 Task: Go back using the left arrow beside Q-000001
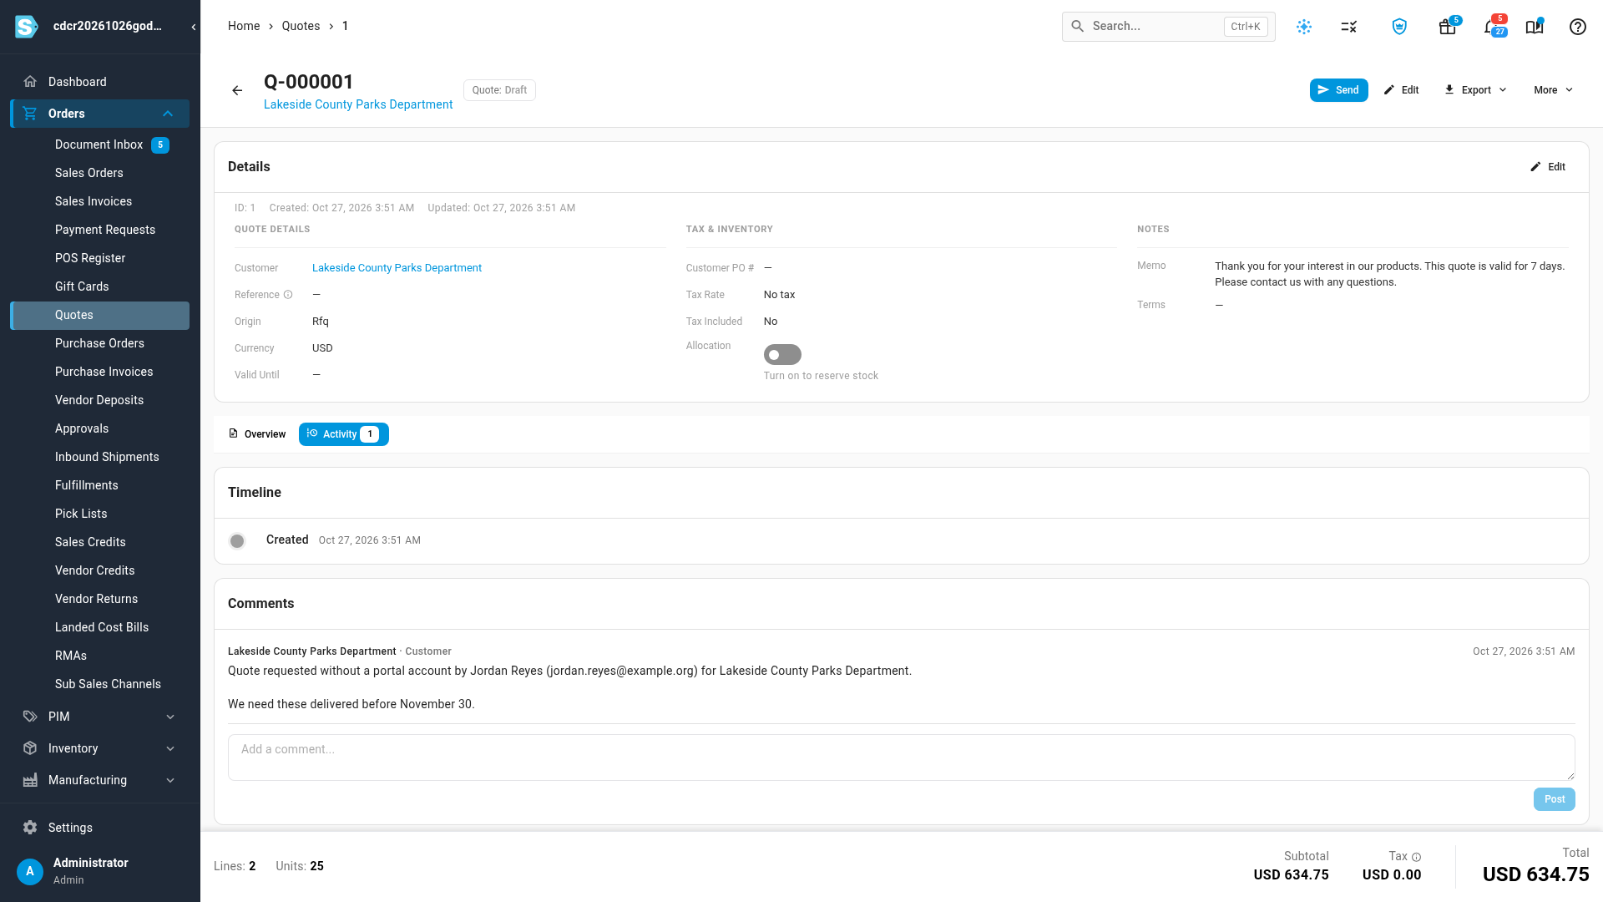click(x=237, y=90)
